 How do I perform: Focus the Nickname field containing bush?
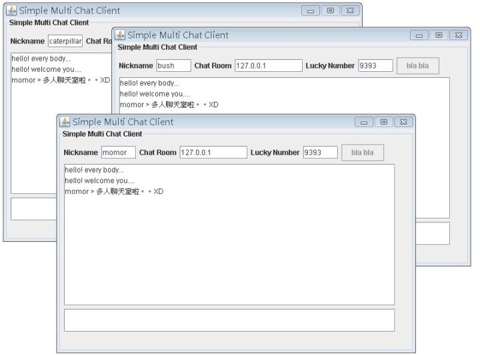(x=173, y=66)
